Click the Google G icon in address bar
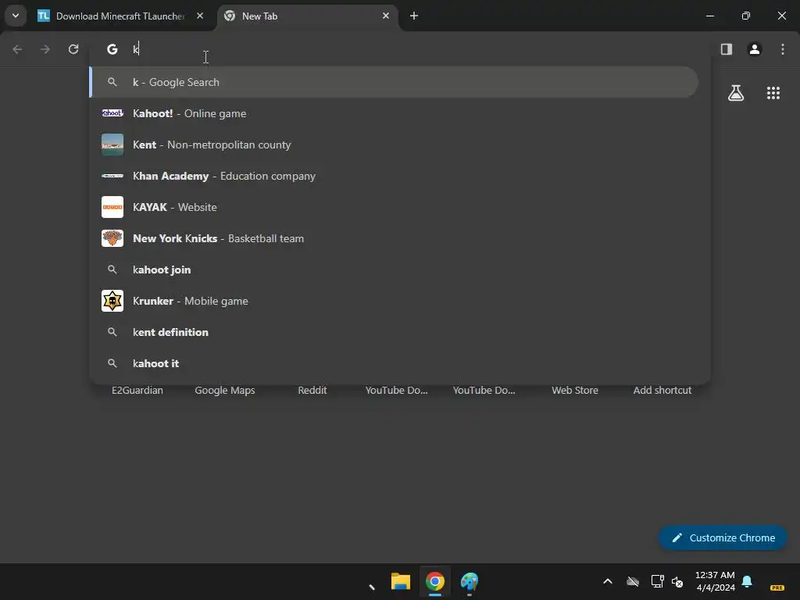 (112, 49)
